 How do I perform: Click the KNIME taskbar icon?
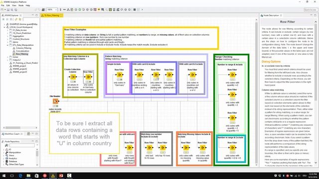click(53, 176)
